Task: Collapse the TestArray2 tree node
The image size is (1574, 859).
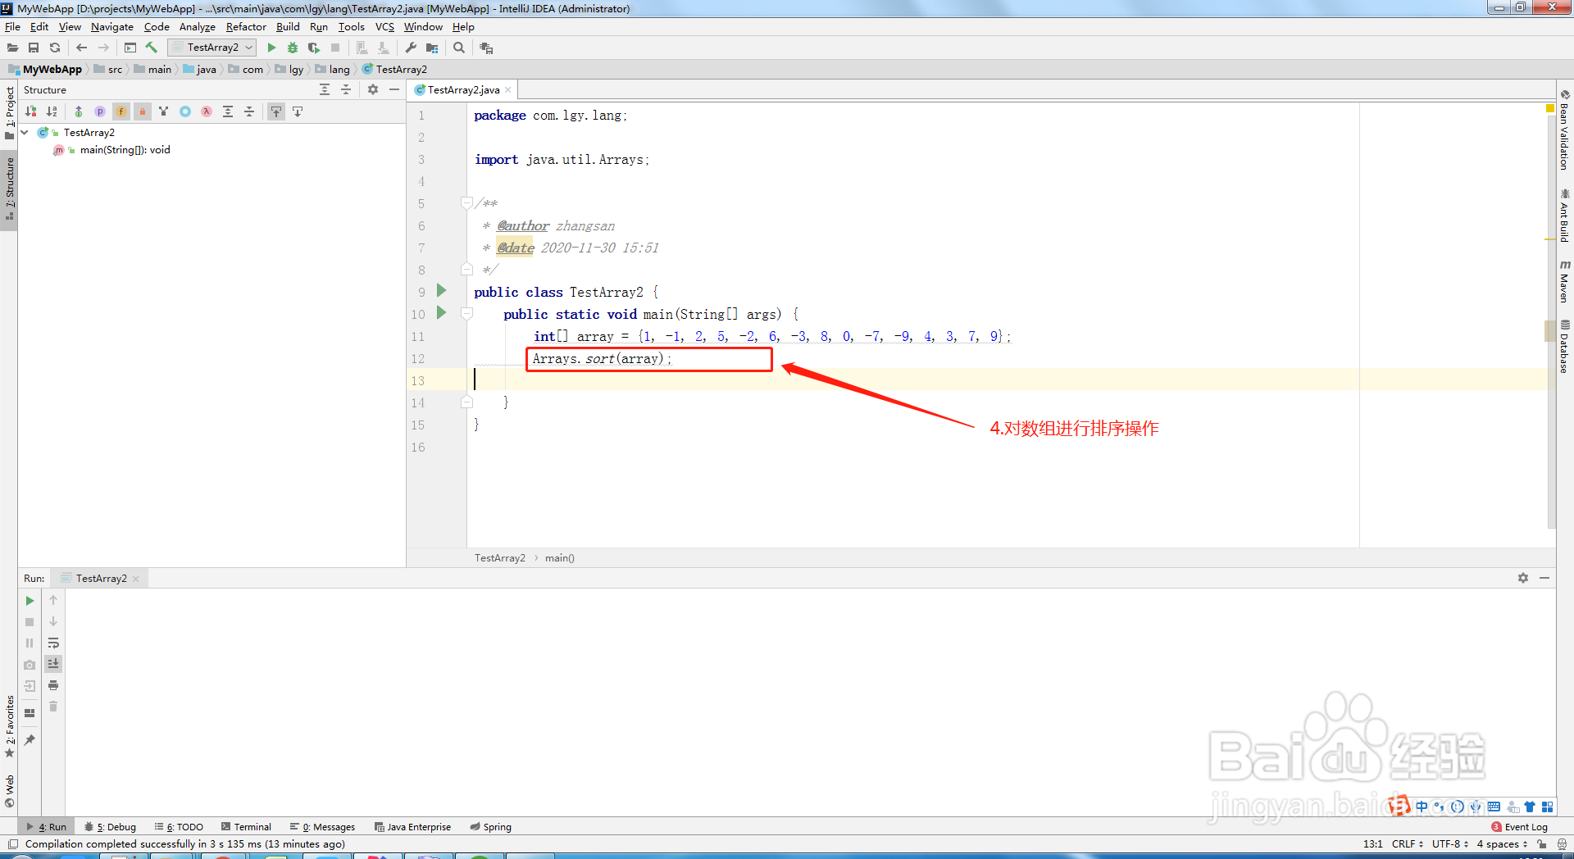Action: 25,132
